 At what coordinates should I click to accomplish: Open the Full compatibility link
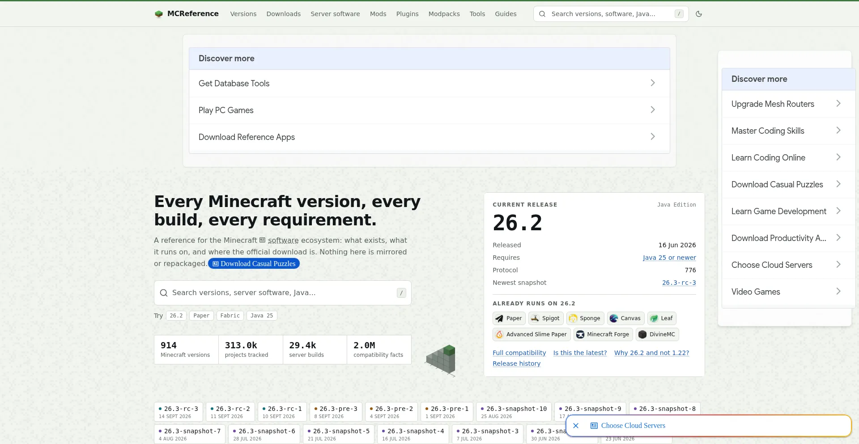(x=519, y=353)
